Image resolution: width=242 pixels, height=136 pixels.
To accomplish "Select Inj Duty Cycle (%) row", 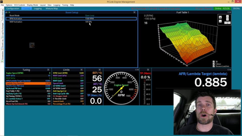I will click(x=28, y=94).
